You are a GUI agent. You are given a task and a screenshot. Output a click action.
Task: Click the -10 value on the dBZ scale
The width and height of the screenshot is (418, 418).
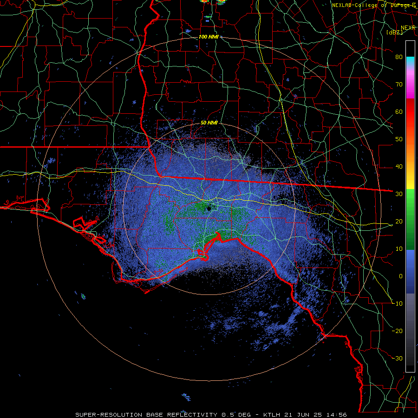(397, 304)
